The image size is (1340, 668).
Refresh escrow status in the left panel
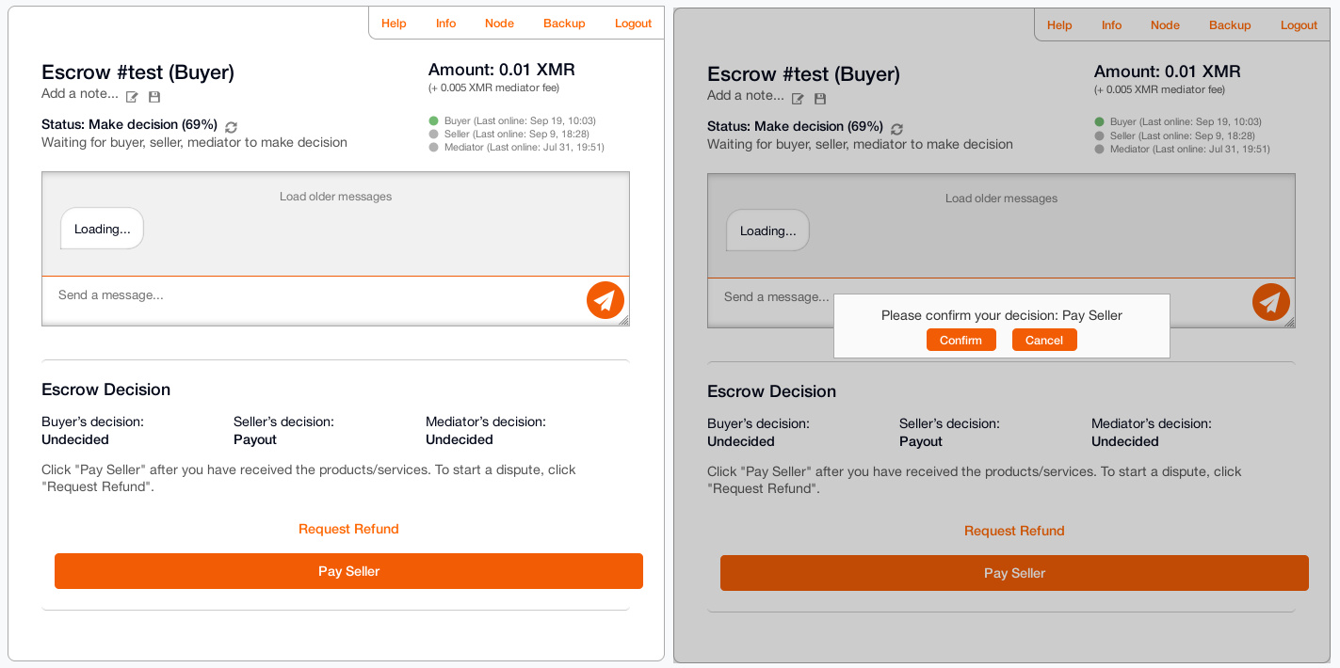(x=232, y=127)
